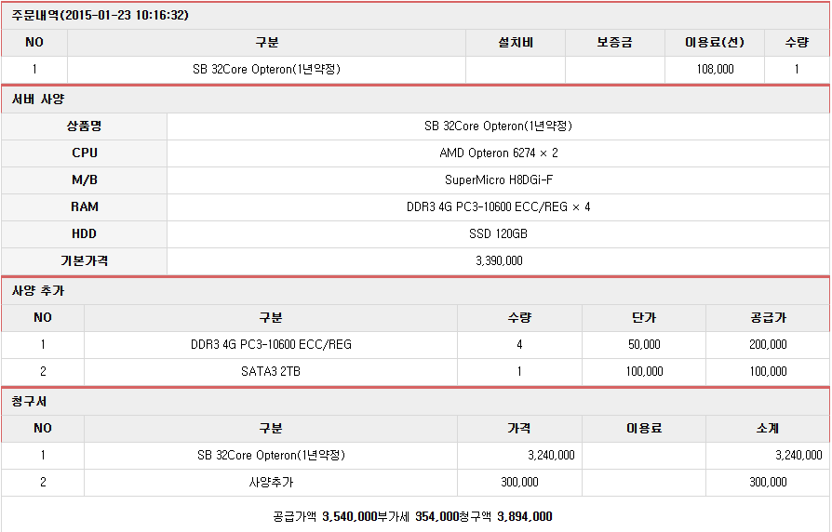Select the 단가 column header
This screenshot has height=532, width=832.
point(644,318)
